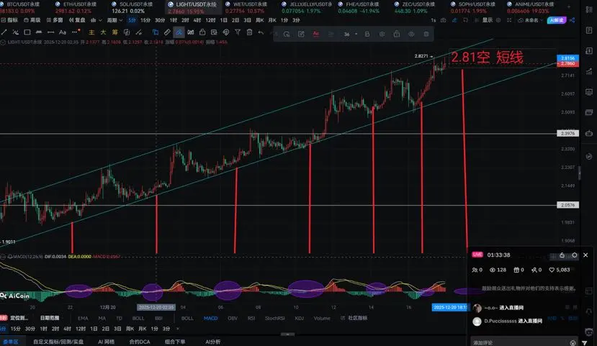This screenshot has width=597, height=346.
Task: Click 日期范围 date range button
Action: (x=50, y=318)
